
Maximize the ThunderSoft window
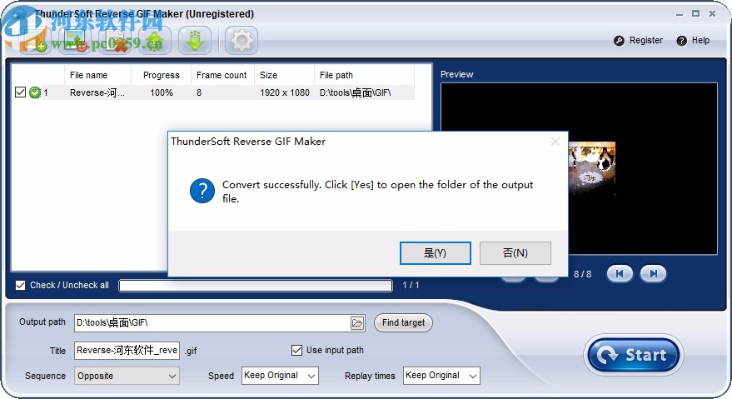(695, 14)
